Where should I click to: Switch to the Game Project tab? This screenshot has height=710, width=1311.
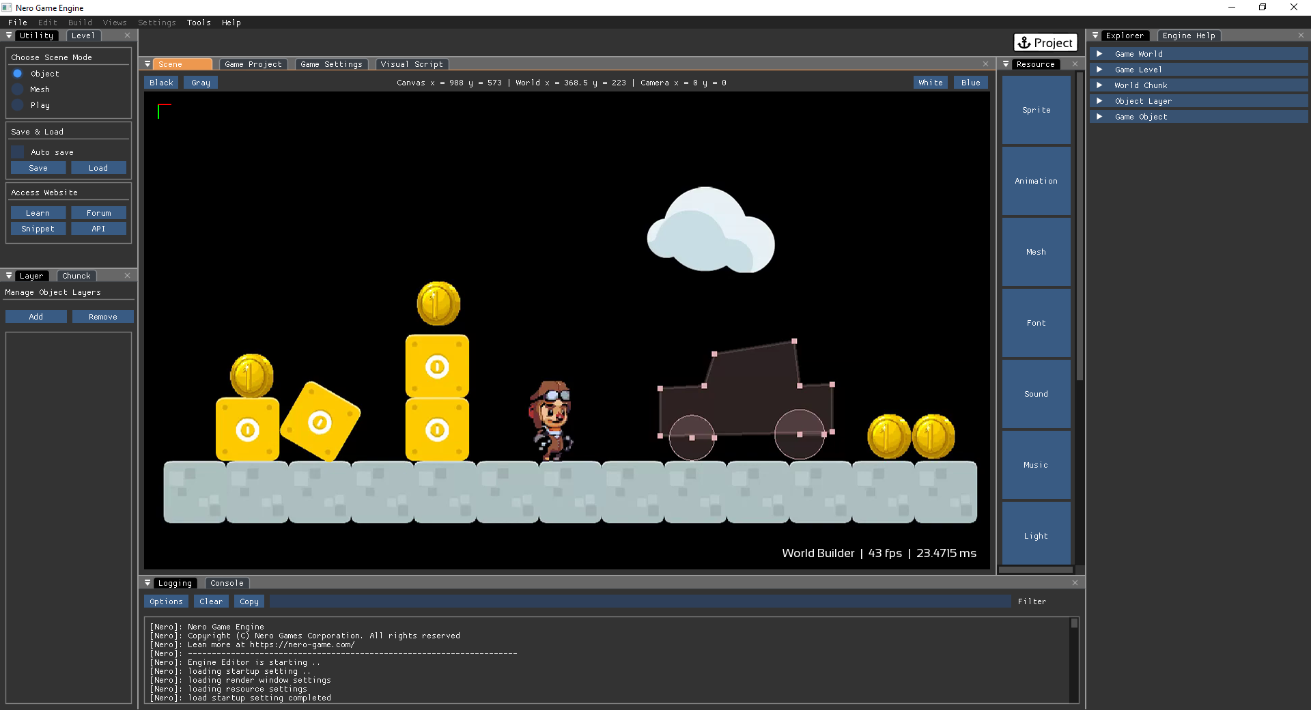click(253, 64)
